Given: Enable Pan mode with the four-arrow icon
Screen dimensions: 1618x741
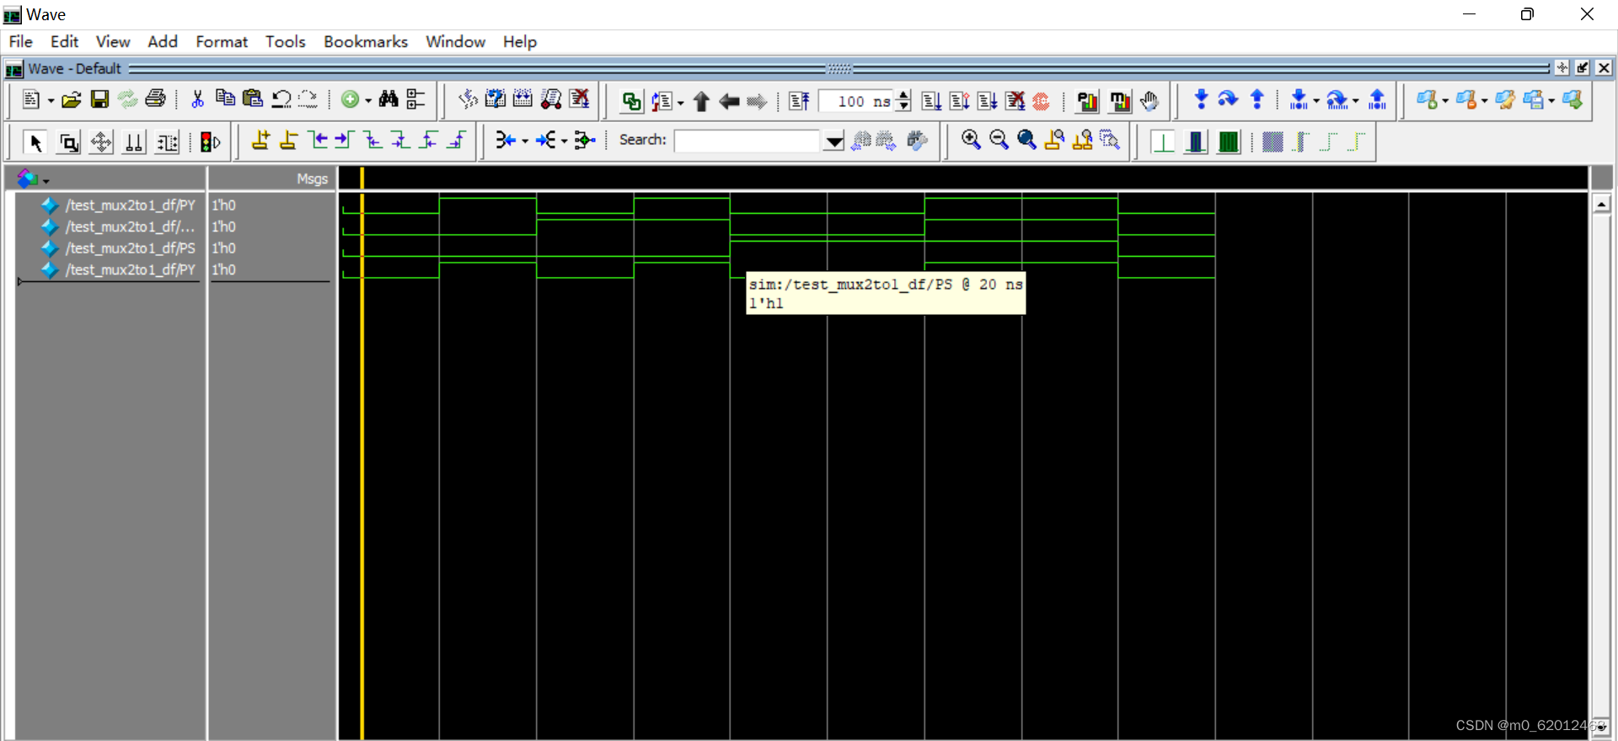Looking at the screenshot, I should [x=101, y=142].
